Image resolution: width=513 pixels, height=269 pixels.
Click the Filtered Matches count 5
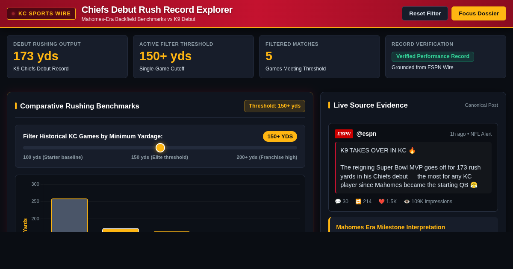269,56
